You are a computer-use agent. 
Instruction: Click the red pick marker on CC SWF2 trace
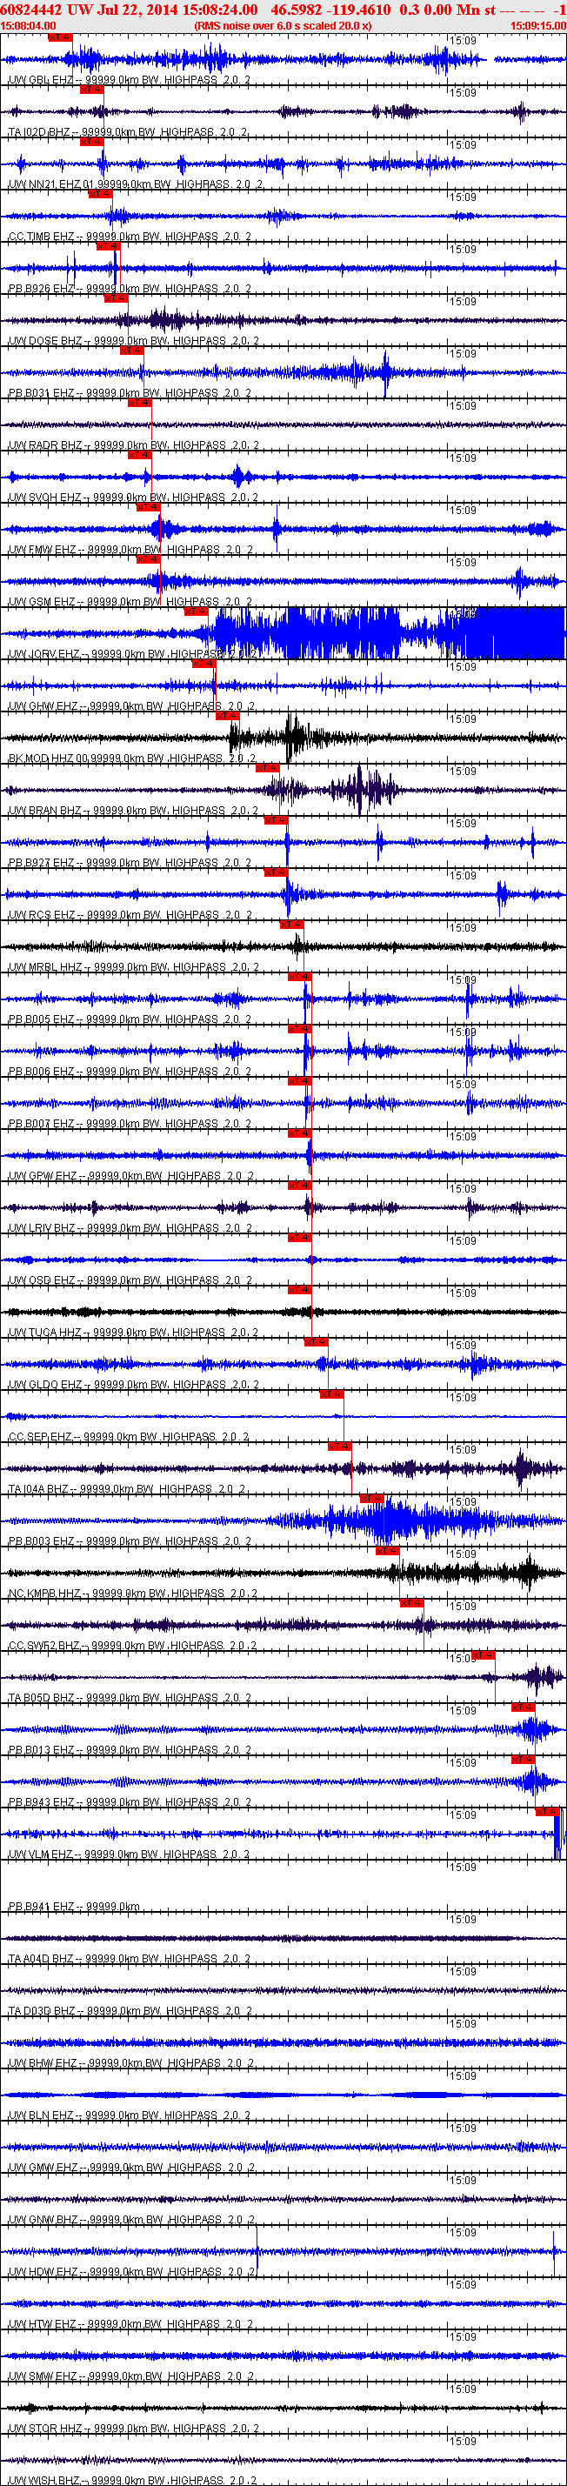click(410, 1601)
